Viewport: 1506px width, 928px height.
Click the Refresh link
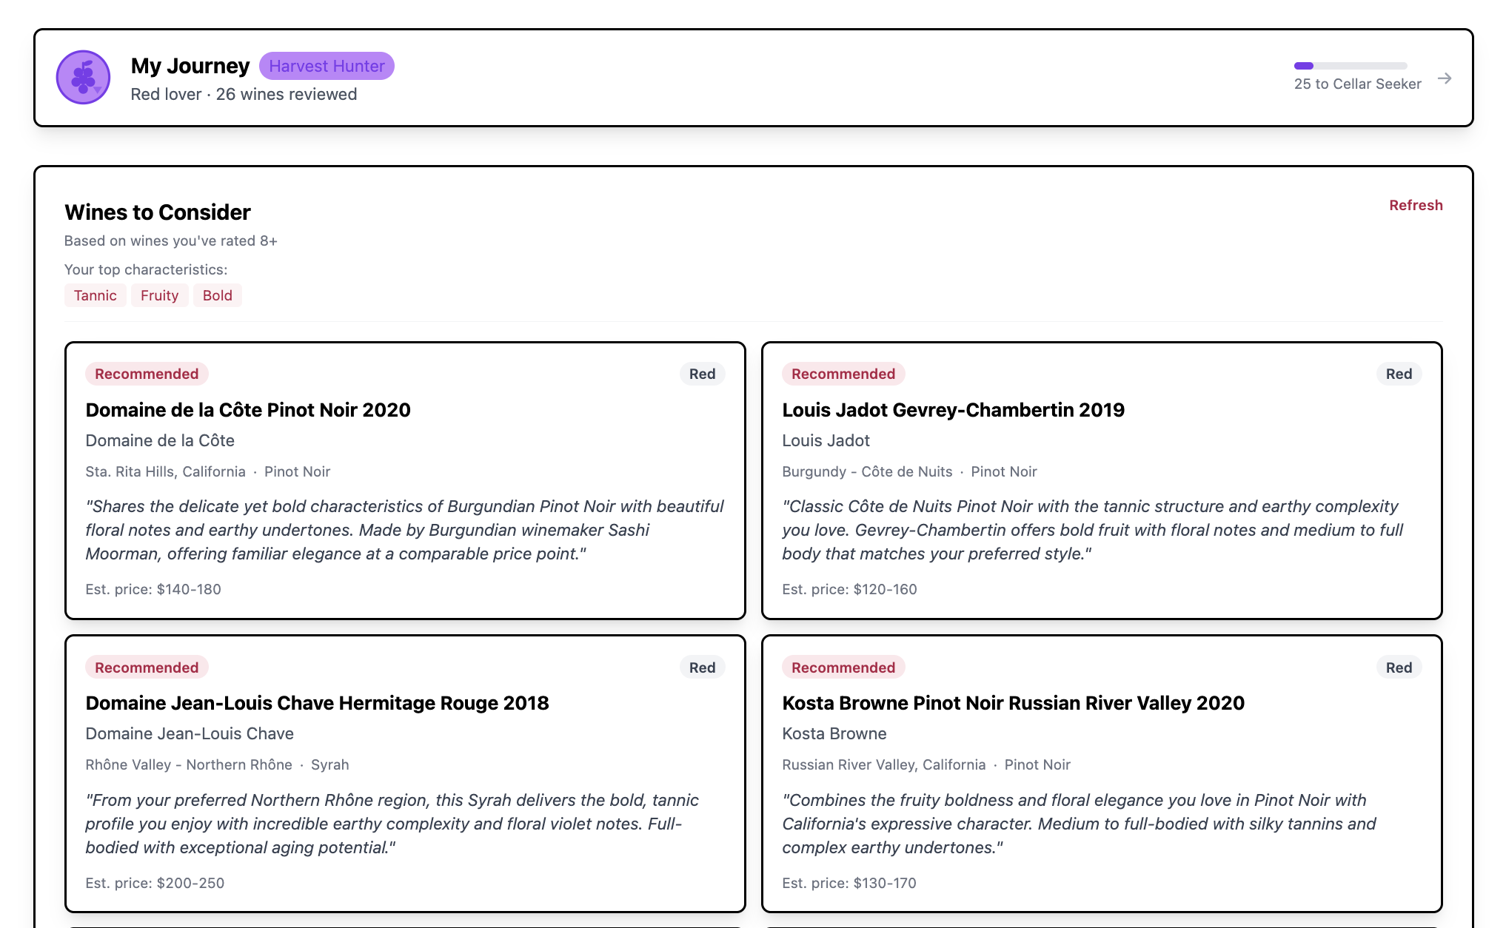pos(1415,205)
